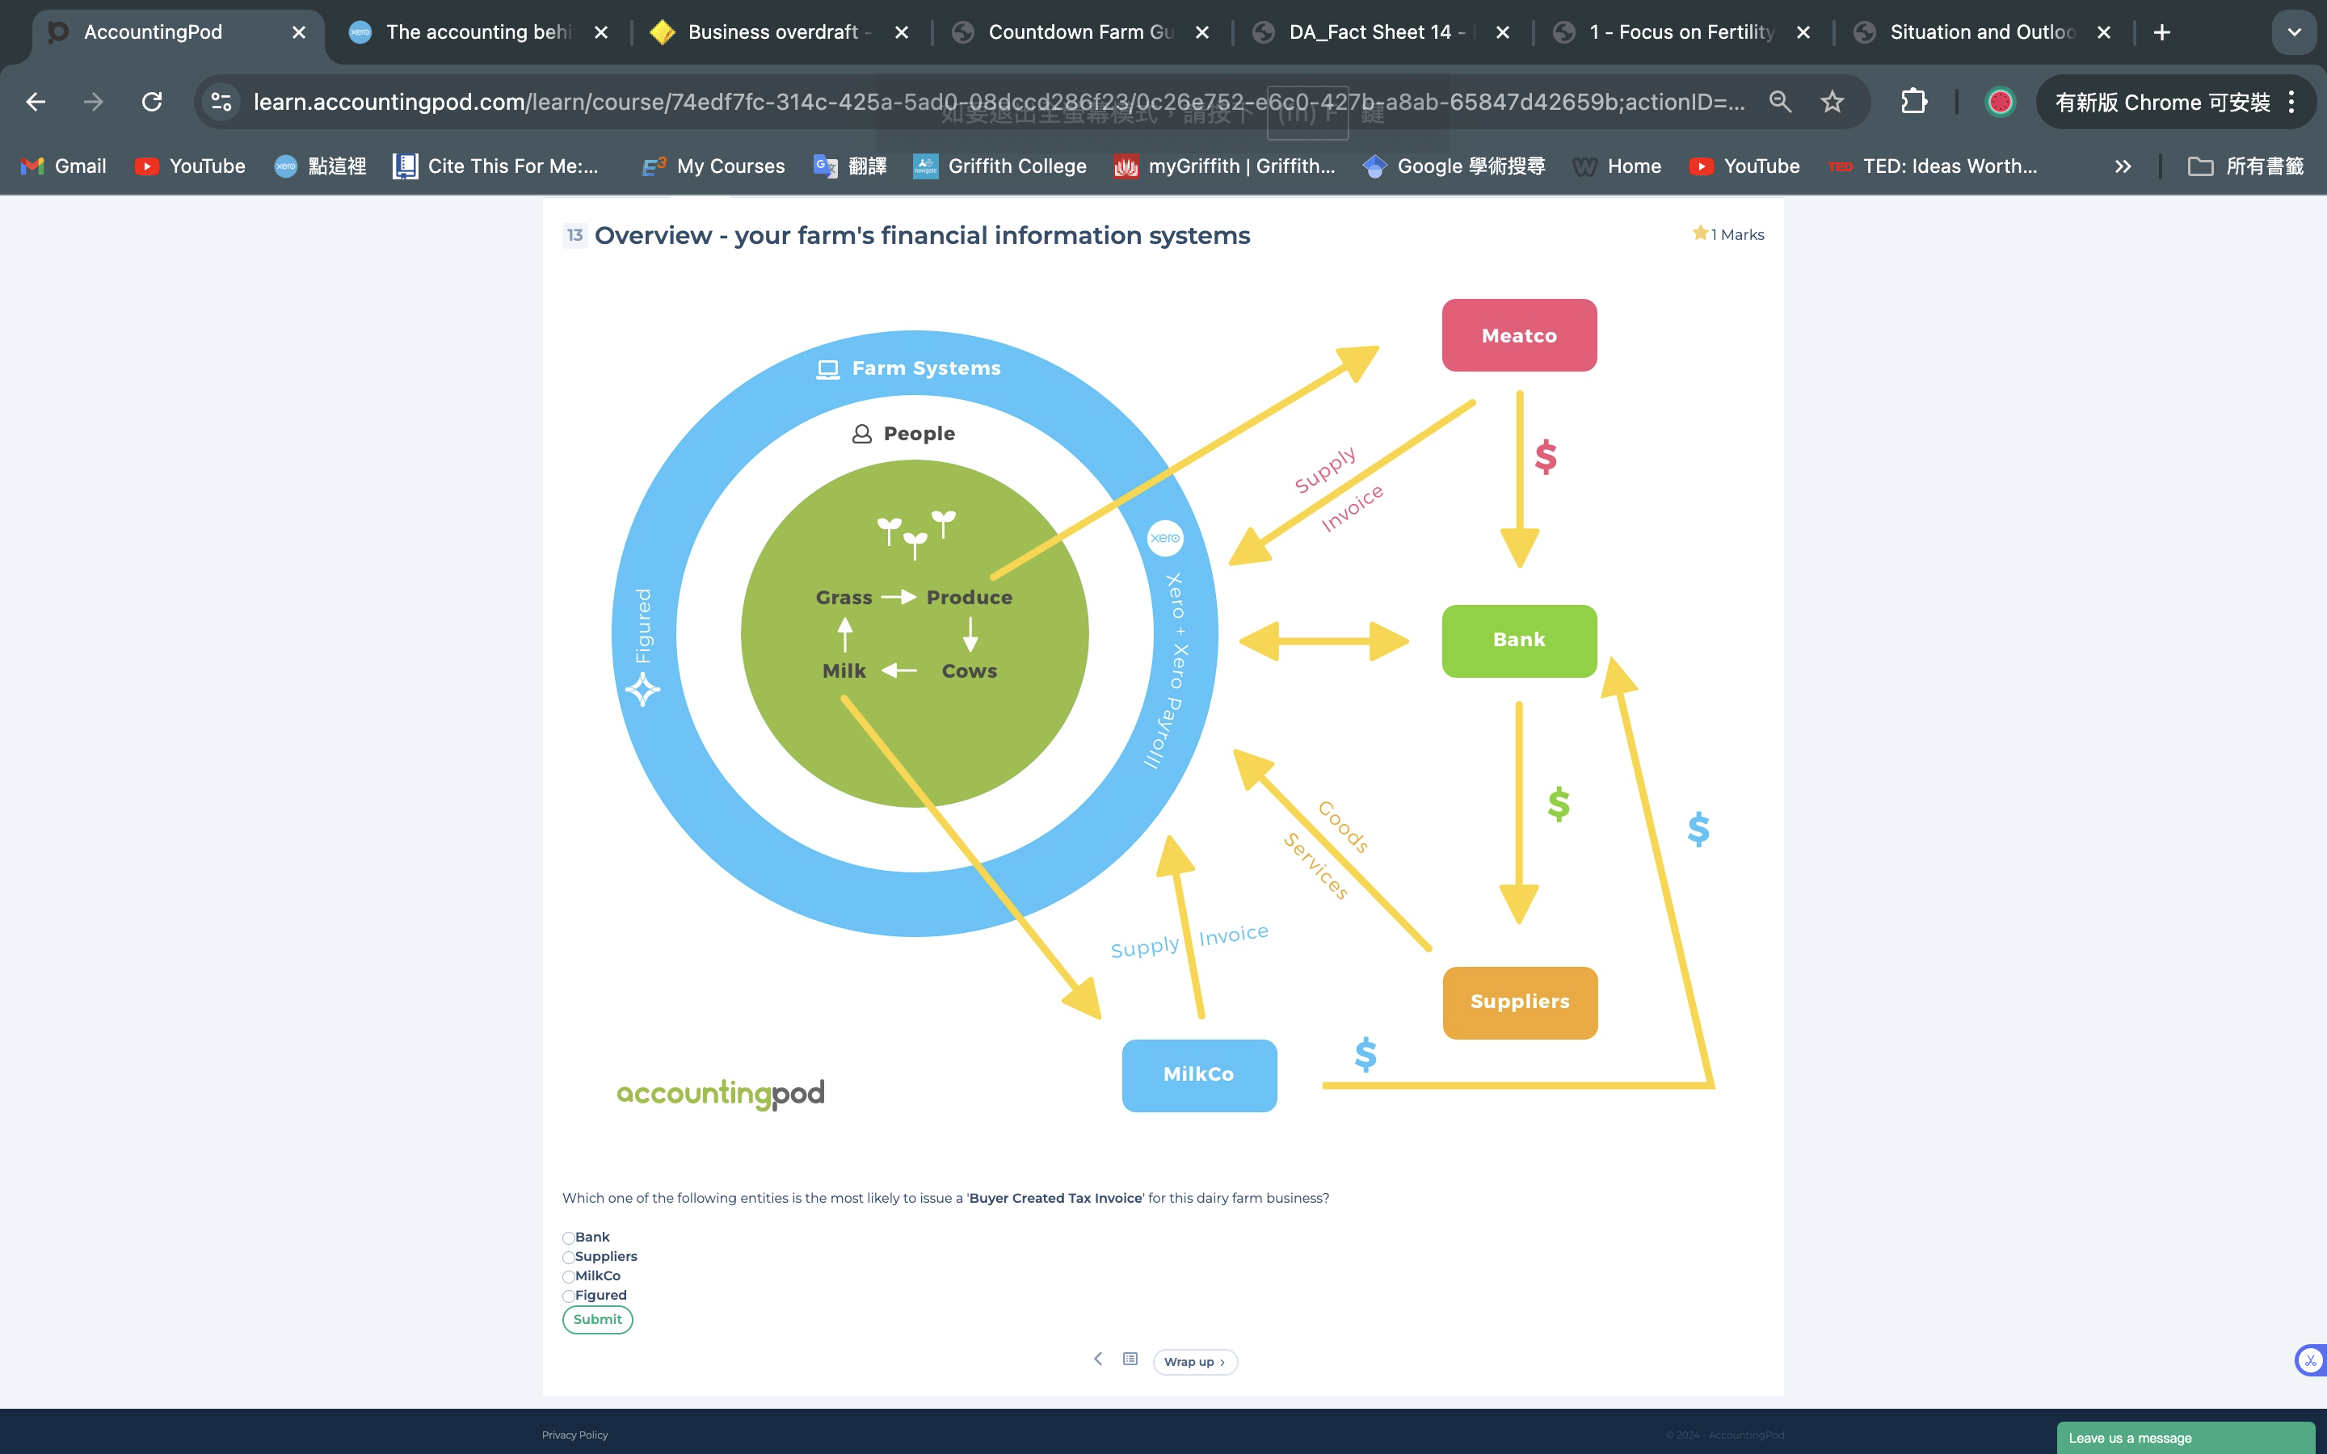Choose the Figured radio option
Viewport: 2327px width, 1454px height.
[568, 1296]
